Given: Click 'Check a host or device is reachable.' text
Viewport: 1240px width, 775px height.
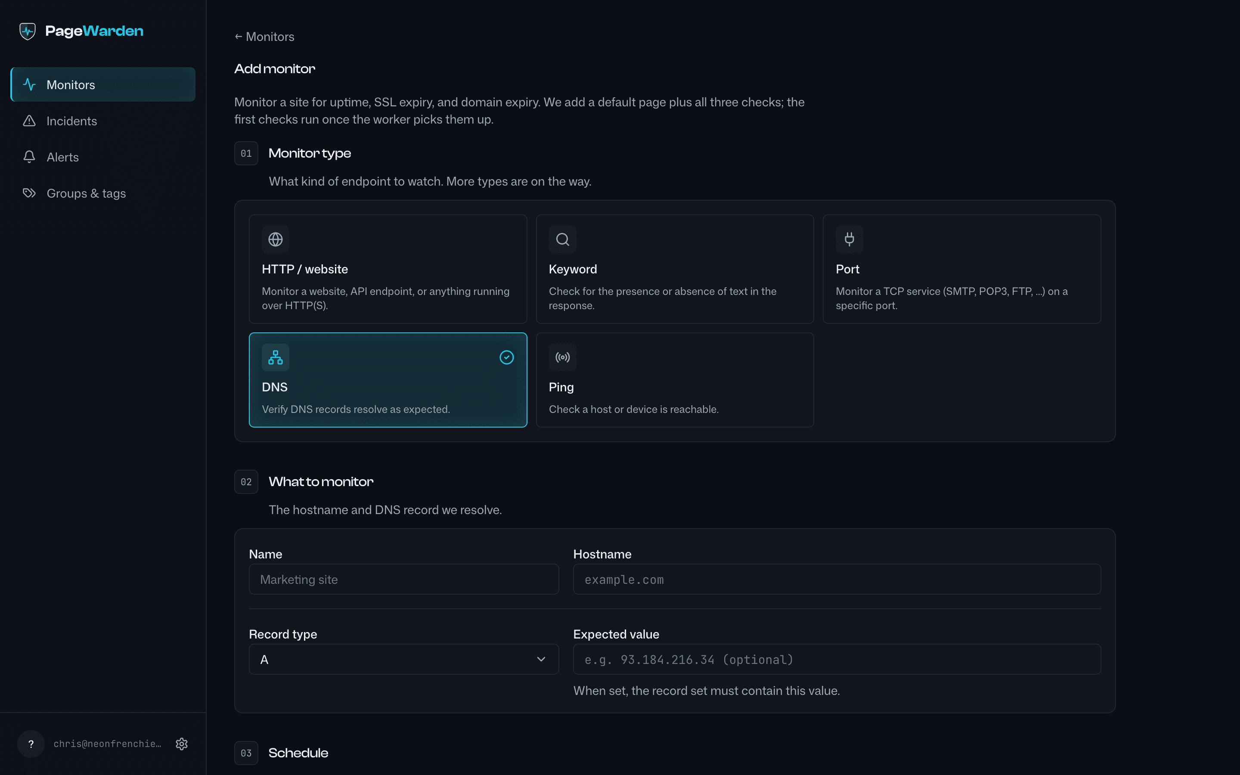Looking at the screenshot, I should point(634,409).
